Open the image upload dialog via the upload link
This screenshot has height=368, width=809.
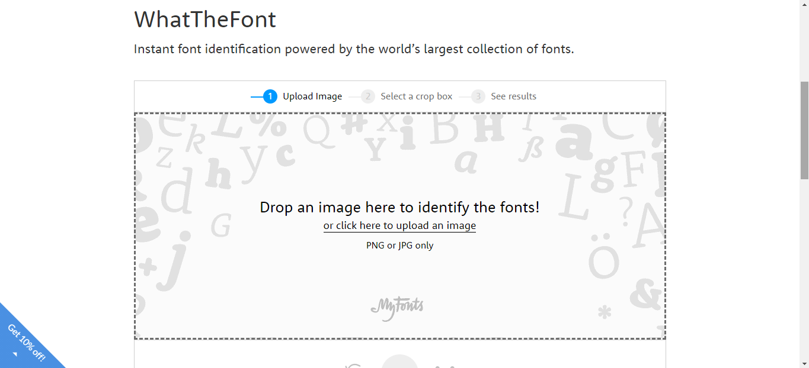(399, 225)
